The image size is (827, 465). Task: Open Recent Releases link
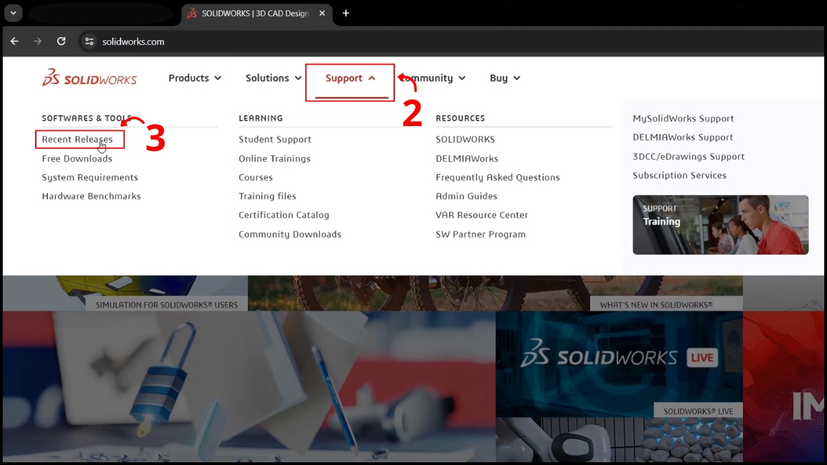click(x=77, y=139)
